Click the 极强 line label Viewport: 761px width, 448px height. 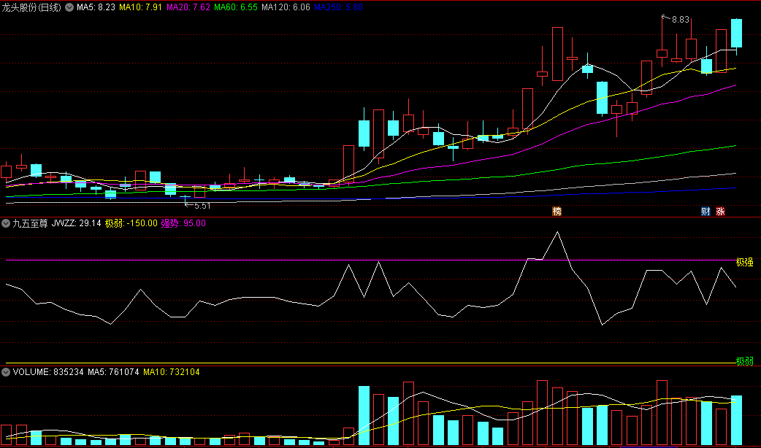click(x=744, y=262)
